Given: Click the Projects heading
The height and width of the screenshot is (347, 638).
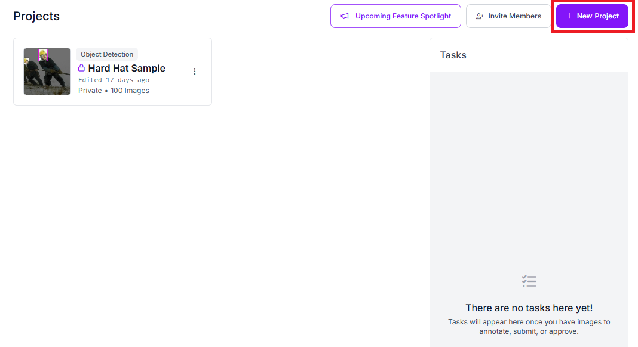Looking at the screenshot, I should [x=36, y=16].
